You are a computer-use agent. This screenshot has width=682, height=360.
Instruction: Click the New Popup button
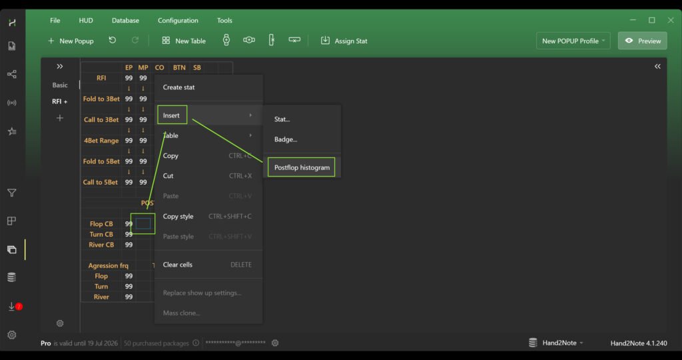pos(71,41)
